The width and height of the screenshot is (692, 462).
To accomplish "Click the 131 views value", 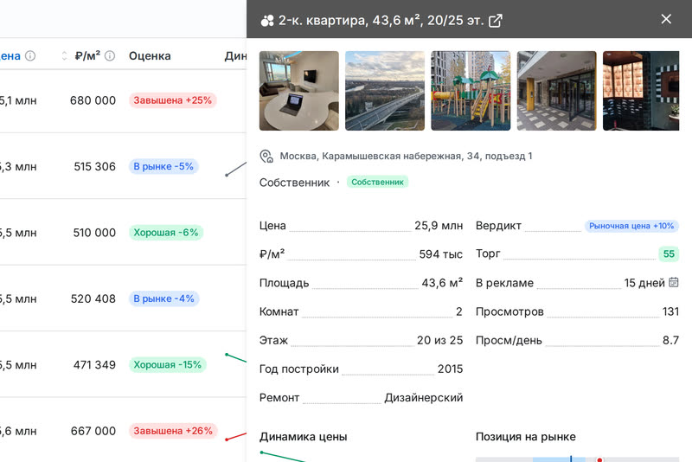I will (x=670, y=311).
